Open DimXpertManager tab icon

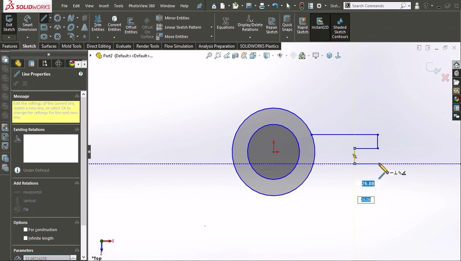(x=58, y=64)
